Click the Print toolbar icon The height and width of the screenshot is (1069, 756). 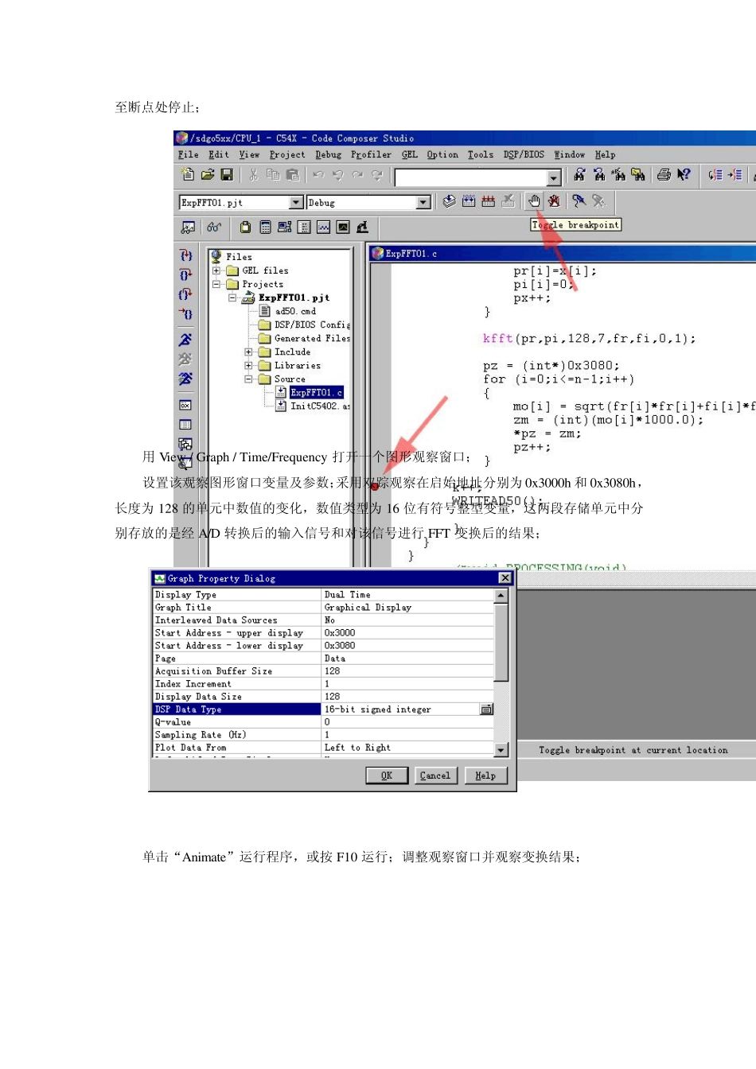pos(664,175)
